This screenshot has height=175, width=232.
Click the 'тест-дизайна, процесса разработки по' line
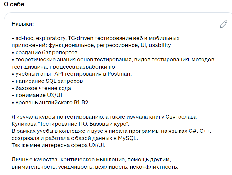coord(63,67)
